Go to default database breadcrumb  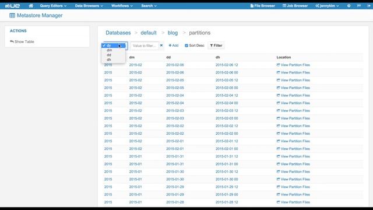(149, 33)
